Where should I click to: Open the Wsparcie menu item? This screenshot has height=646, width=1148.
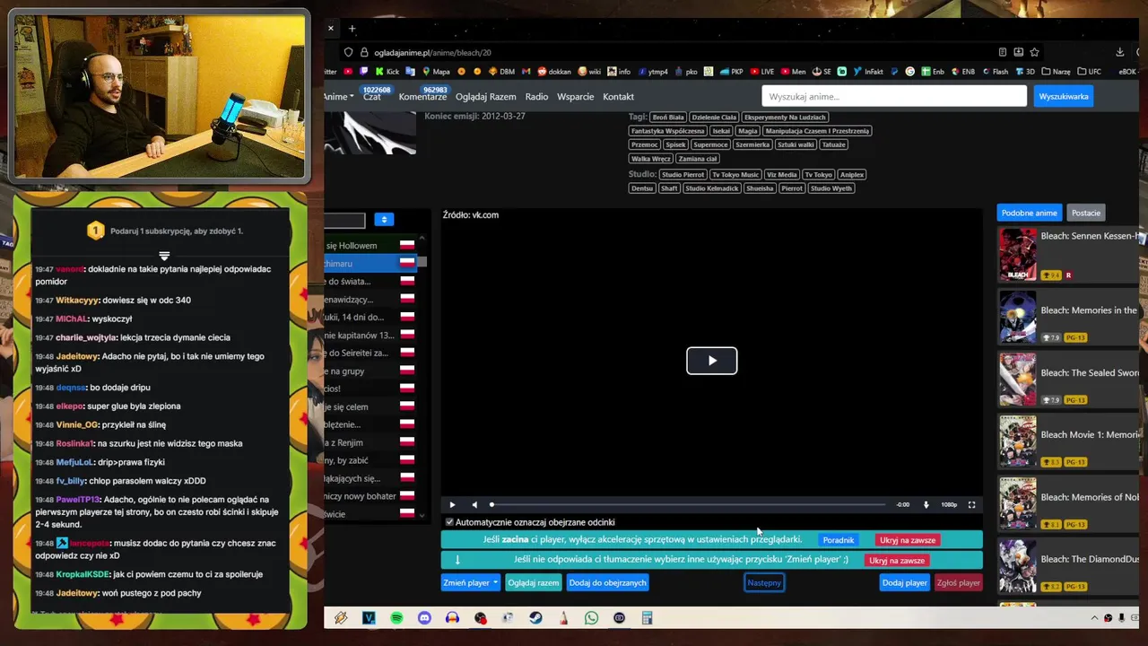click(575, 97)
